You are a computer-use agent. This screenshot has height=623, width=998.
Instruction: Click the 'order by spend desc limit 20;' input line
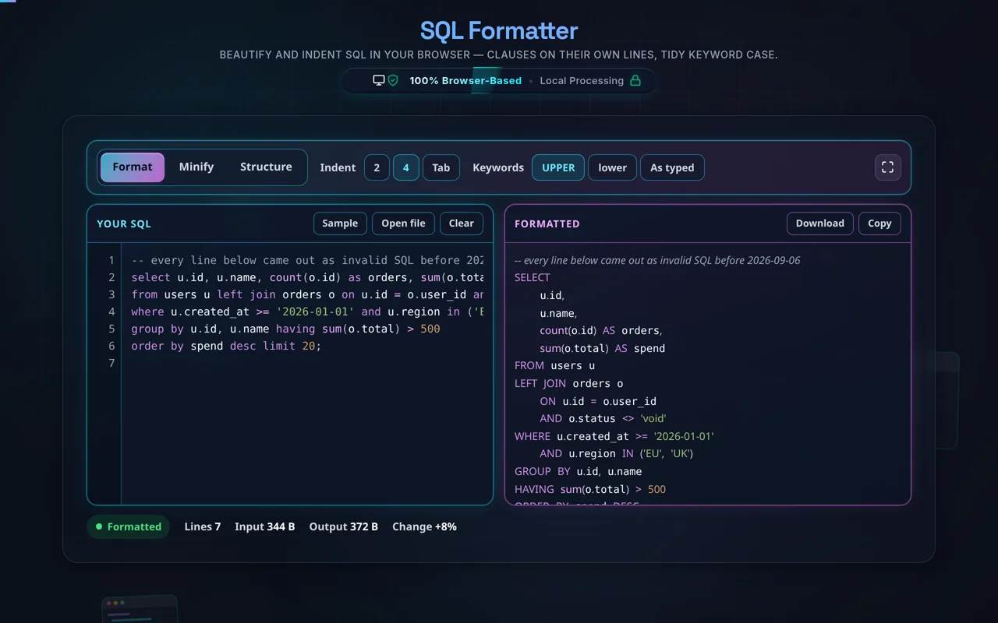226,346
